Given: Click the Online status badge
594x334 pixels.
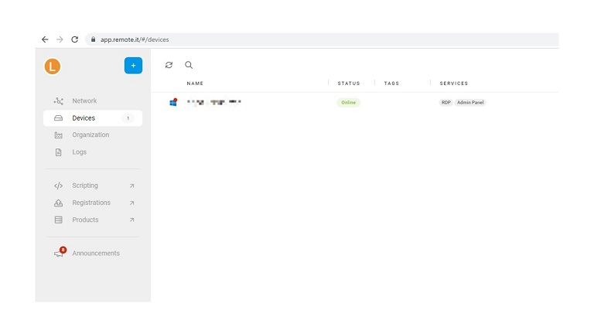Looking at the screenshot, I should tap(348, 102).
